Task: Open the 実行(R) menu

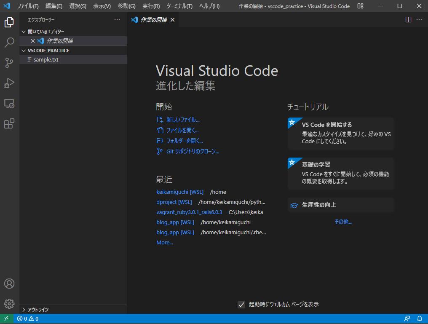Action: coord(151,6)
